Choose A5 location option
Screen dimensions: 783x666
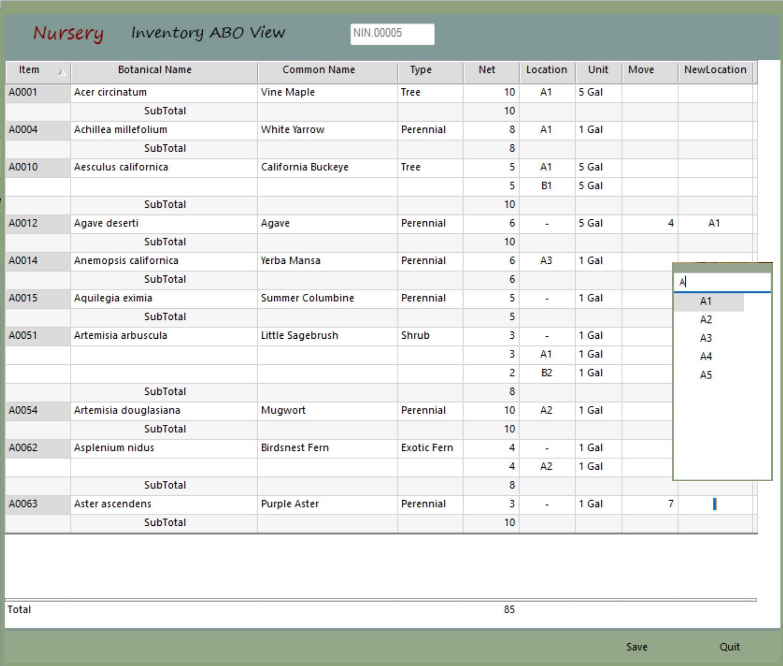coord(705,375)
